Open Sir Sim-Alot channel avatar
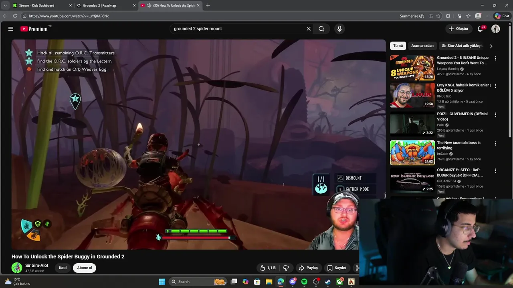Image resolution: width=513 pixels, height=288 pixels. 17,268
